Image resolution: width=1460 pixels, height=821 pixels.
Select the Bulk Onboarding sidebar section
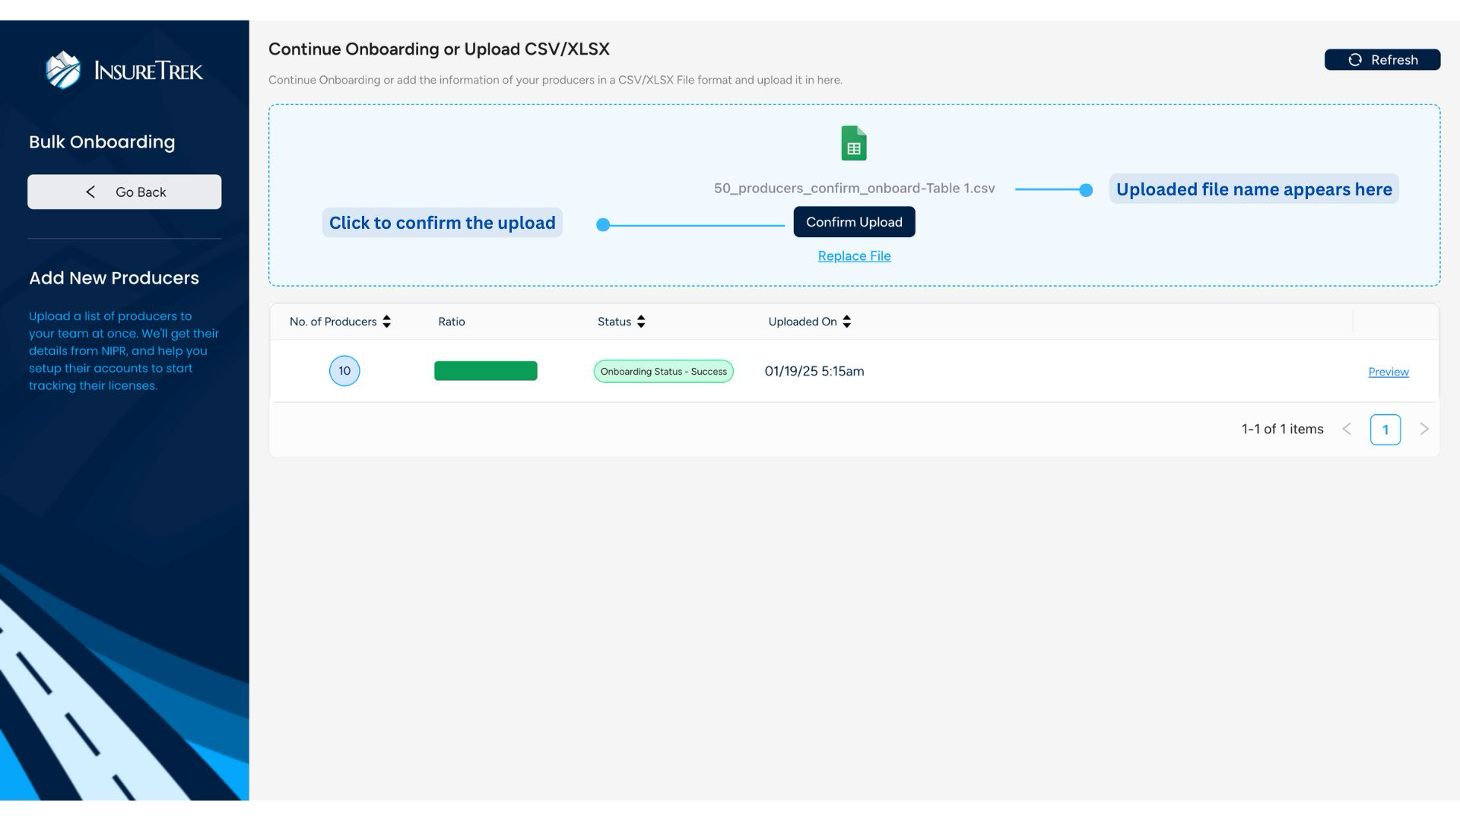(102, 141)
